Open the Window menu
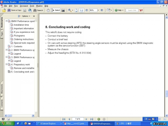 [x=39, y=6]
